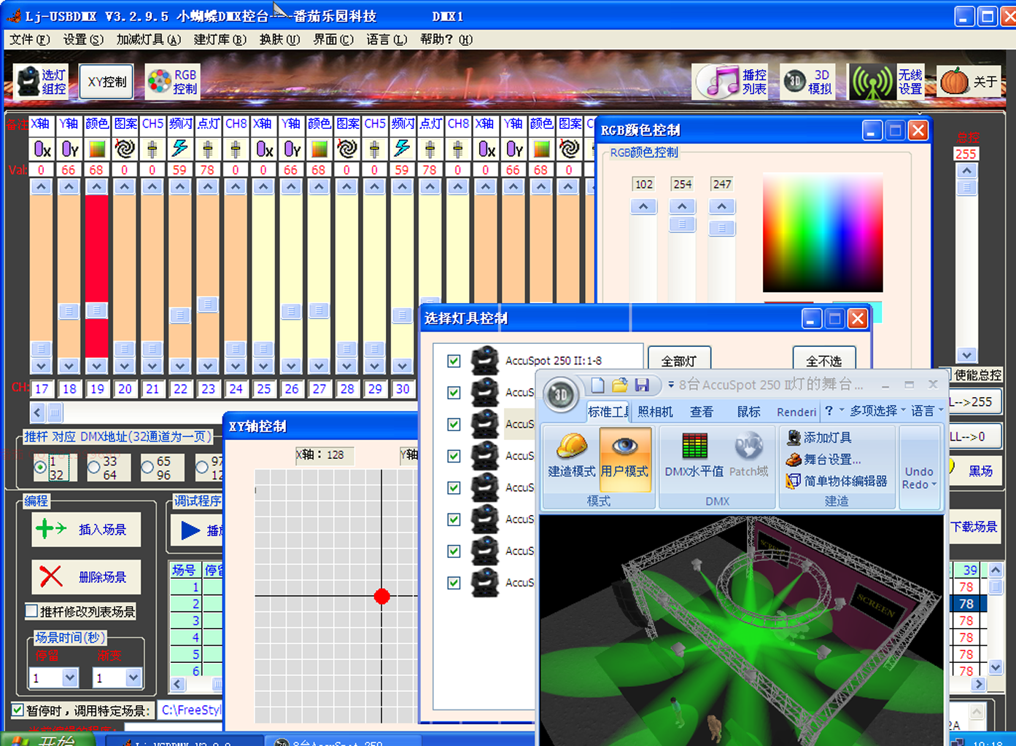1016x746 pixels.
Task: Switch to 鼠标 tab
Action: (748, 412)
